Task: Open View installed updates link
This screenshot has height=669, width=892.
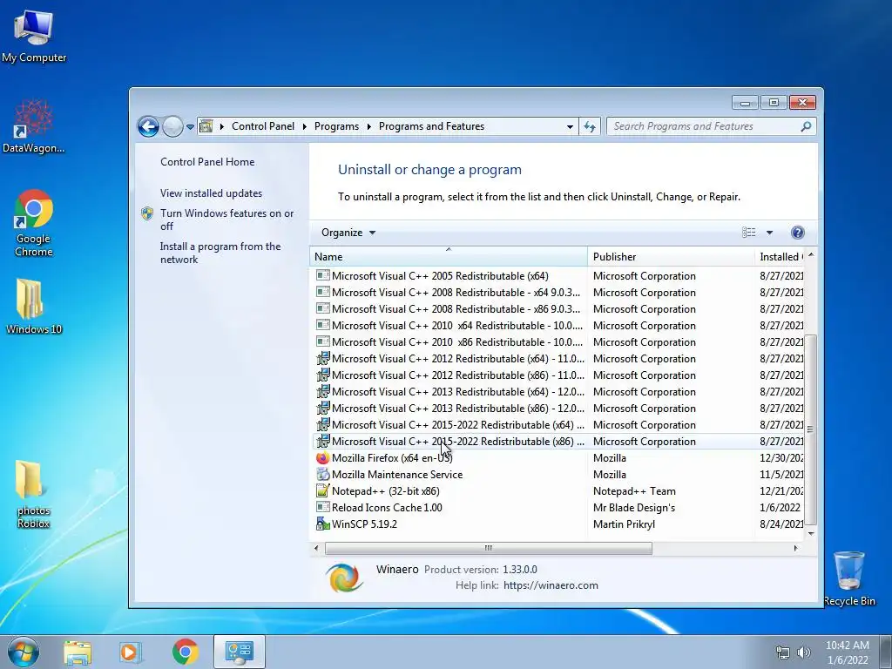Action: (x=211, y=193)
